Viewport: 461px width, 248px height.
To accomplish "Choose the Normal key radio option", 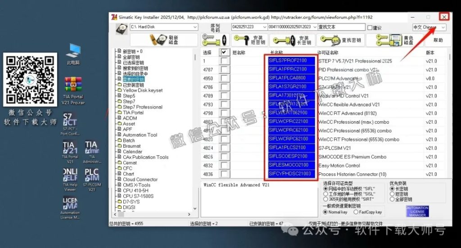I will tap(325, 212).
